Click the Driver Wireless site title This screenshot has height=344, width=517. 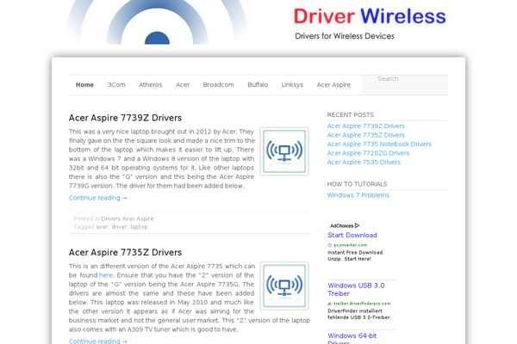click(x=370, y=16)
